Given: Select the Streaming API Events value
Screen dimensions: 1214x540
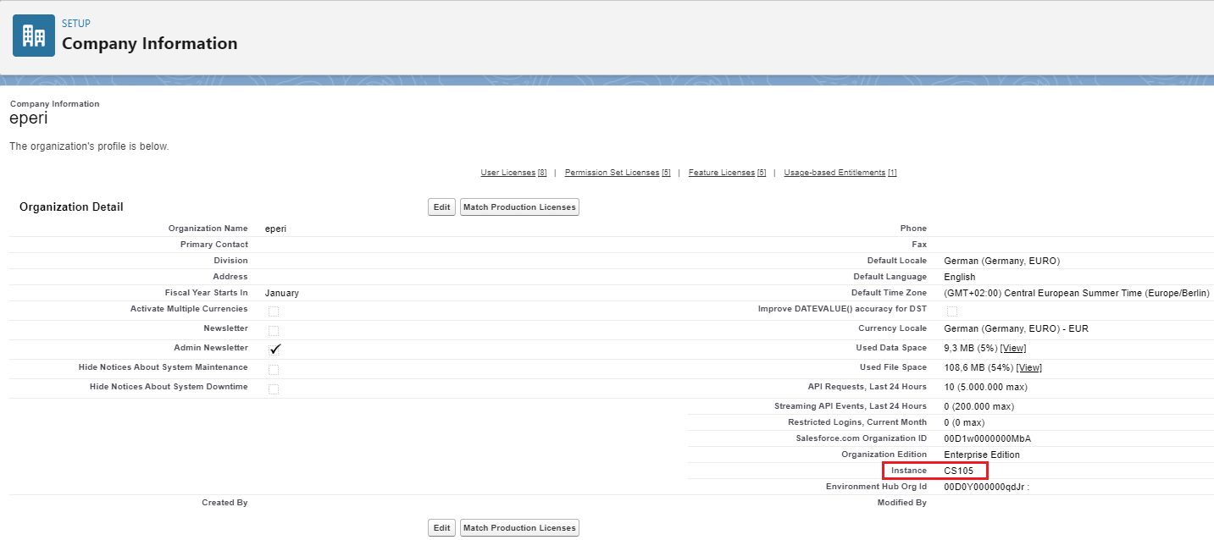Looking at the screenshot, I should [978, 406].
